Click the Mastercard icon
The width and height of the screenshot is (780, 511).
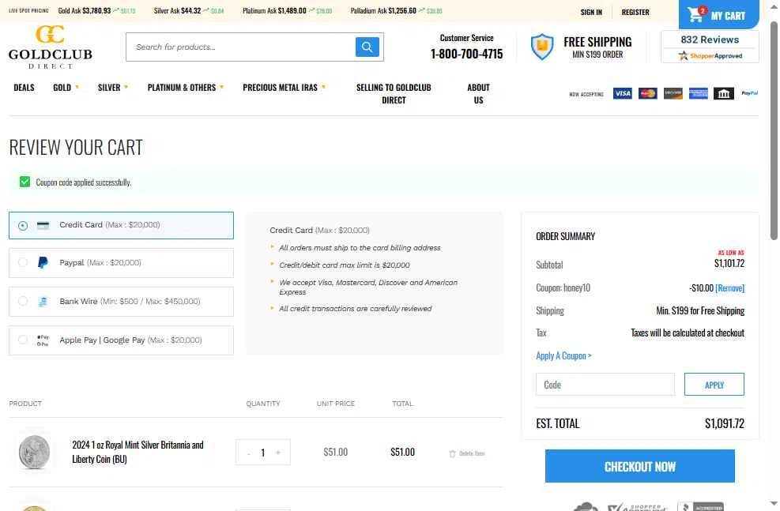coord(648,93)
